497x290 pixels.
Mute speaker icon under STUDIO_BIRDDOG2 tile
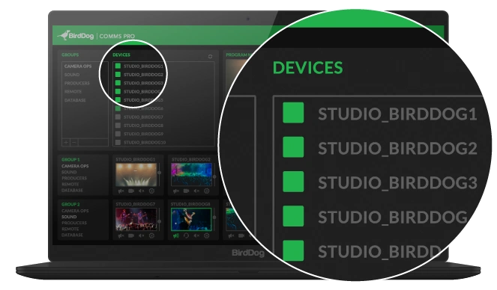[196, 191]
